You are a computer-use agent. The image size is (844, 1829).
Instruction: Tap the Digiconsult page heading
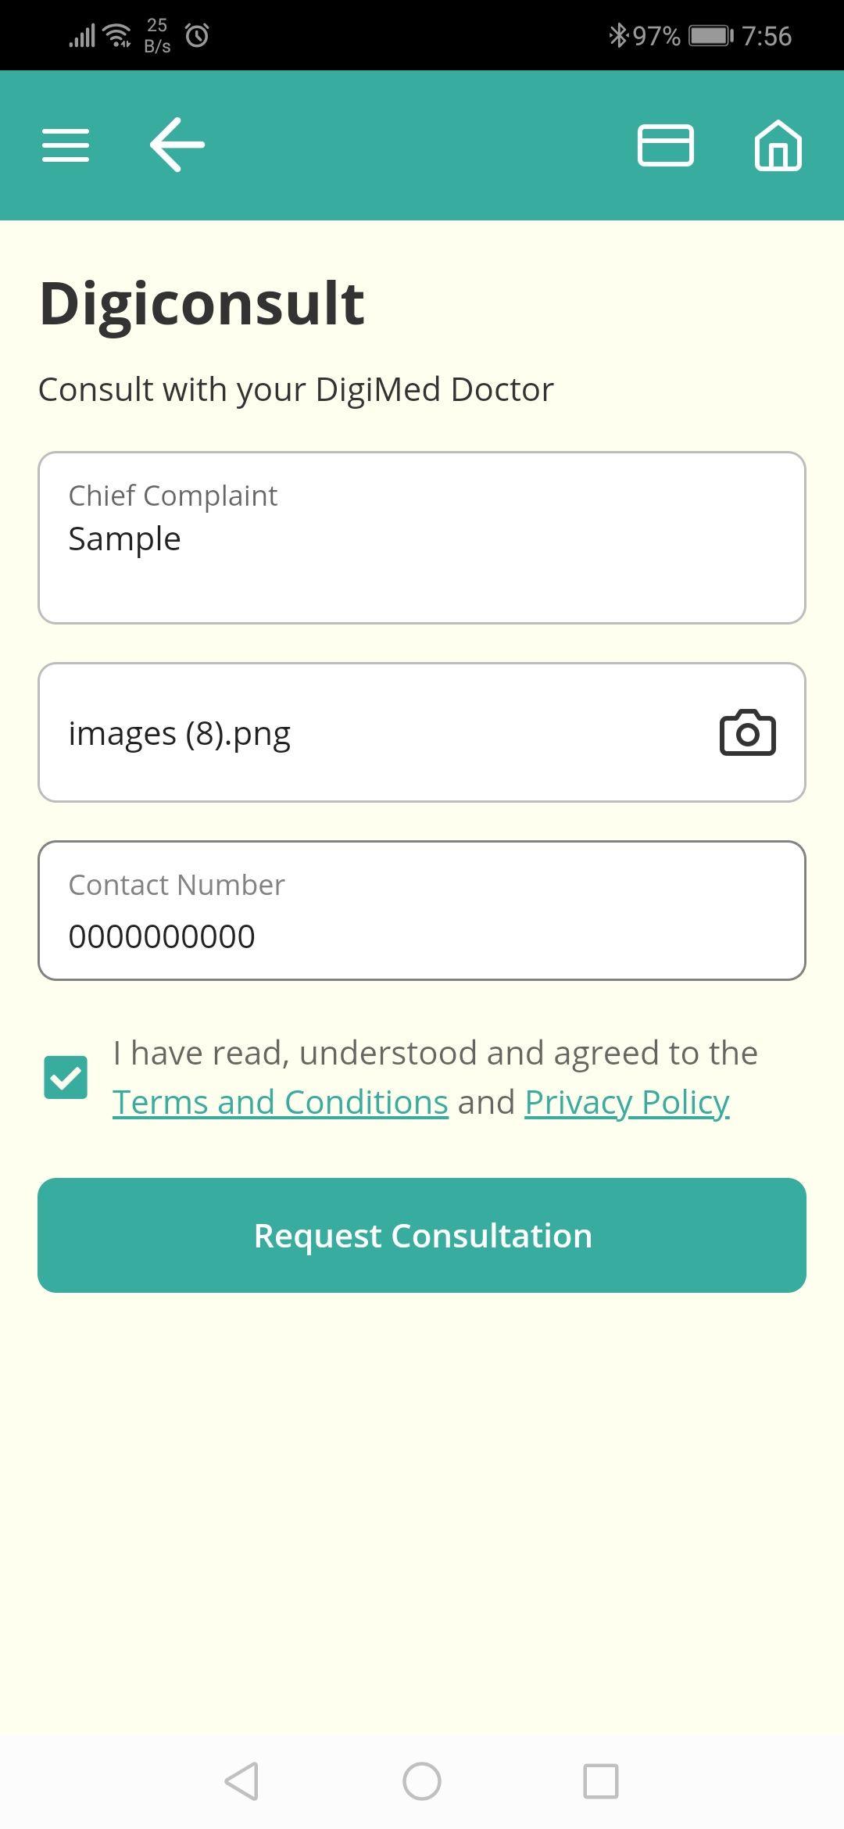pyautogui.click(x=202, y=303)
